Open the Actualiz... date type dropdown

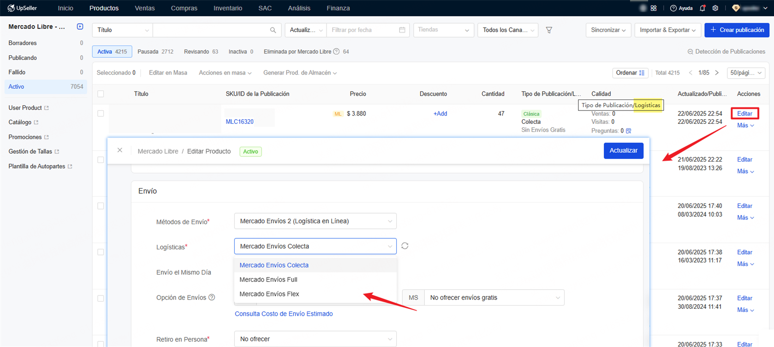(306, 30)
